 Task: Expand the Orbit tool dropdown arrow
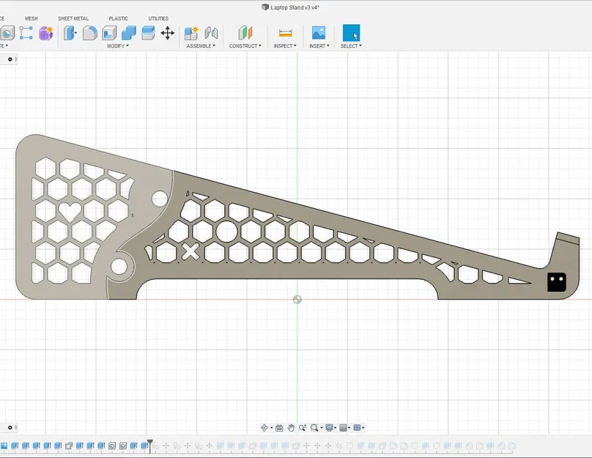point(272,428)
